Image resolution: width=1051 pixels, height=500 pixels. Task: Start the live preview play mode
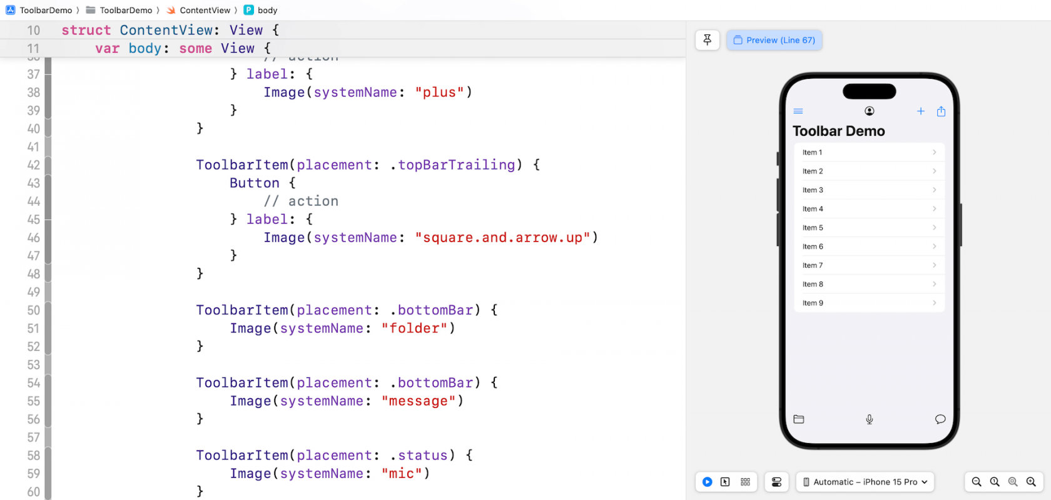tap(707, 482)
